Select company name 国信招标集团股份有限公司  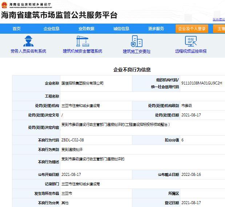(83, 83)
